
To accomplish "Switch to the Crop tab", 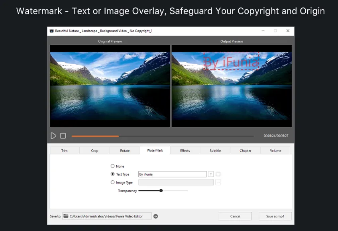I will [94, 150].
